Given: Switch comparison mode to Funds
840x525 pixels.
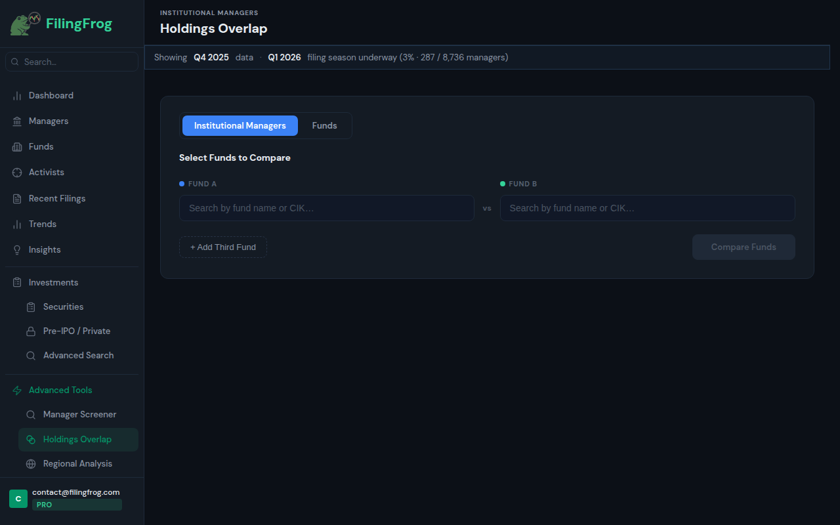Looking at the screenshot, I should (324, 126).
